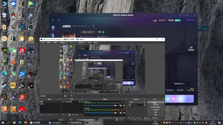Screen dimensions: 223x125
Task: Expand user account dropdown beside green badge
Action: pos(182,20)
